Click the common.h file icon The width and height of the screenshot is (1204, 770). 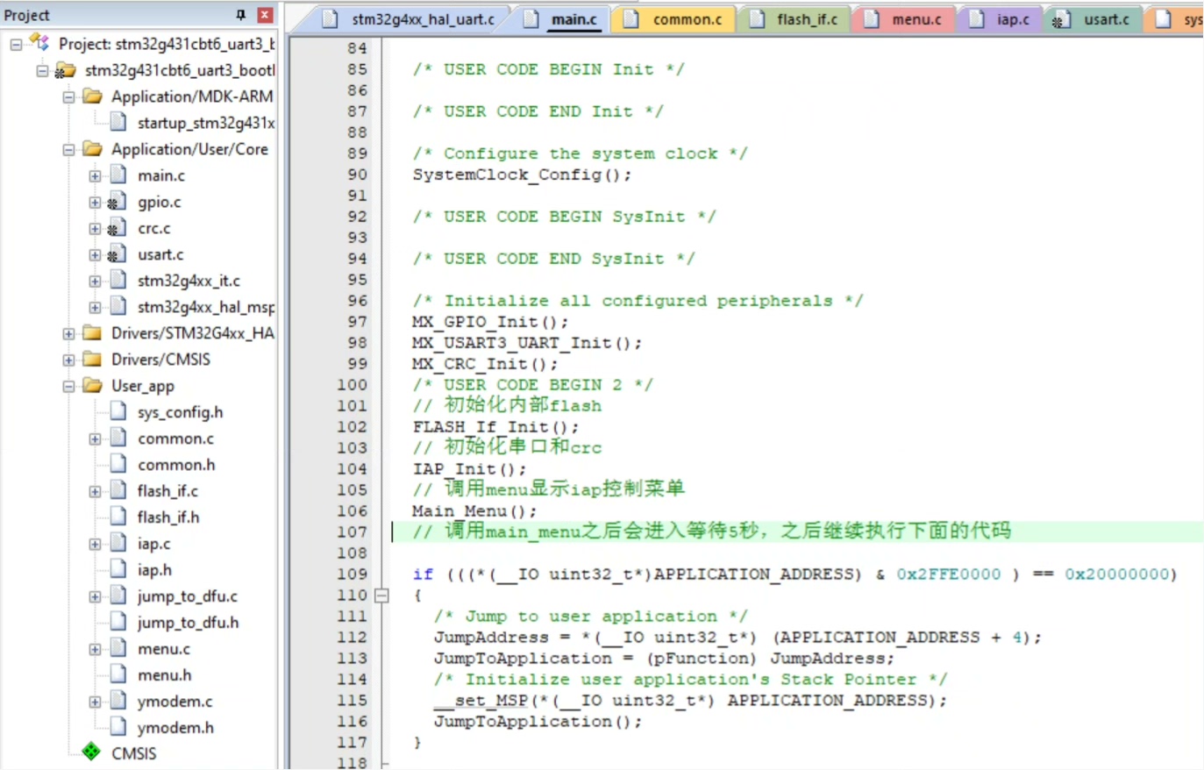(118, 464)
